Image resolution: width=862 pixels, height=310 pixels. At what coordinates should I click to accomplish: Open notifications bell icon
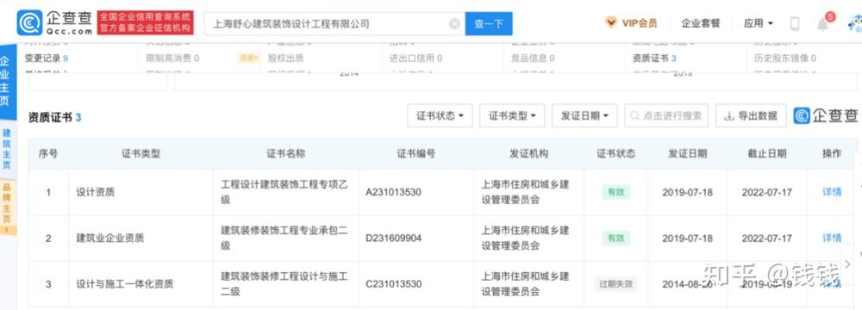click(822, 24)
